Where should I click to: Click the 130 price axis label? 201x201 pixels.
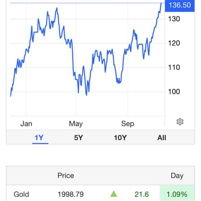click(x=174, y=19)
